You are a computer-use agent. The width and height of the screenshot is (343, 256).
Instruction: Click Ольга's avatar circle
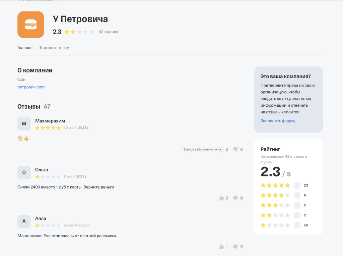24,172
